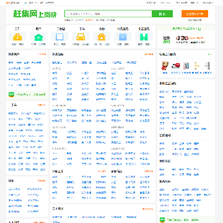This screenshot has width=223, height=223.
Task: Open the green 赶集网 logo homepage link
Action: click(35, 14)
